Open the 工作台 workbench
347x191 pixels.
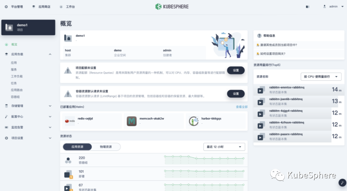pos(67,7)
